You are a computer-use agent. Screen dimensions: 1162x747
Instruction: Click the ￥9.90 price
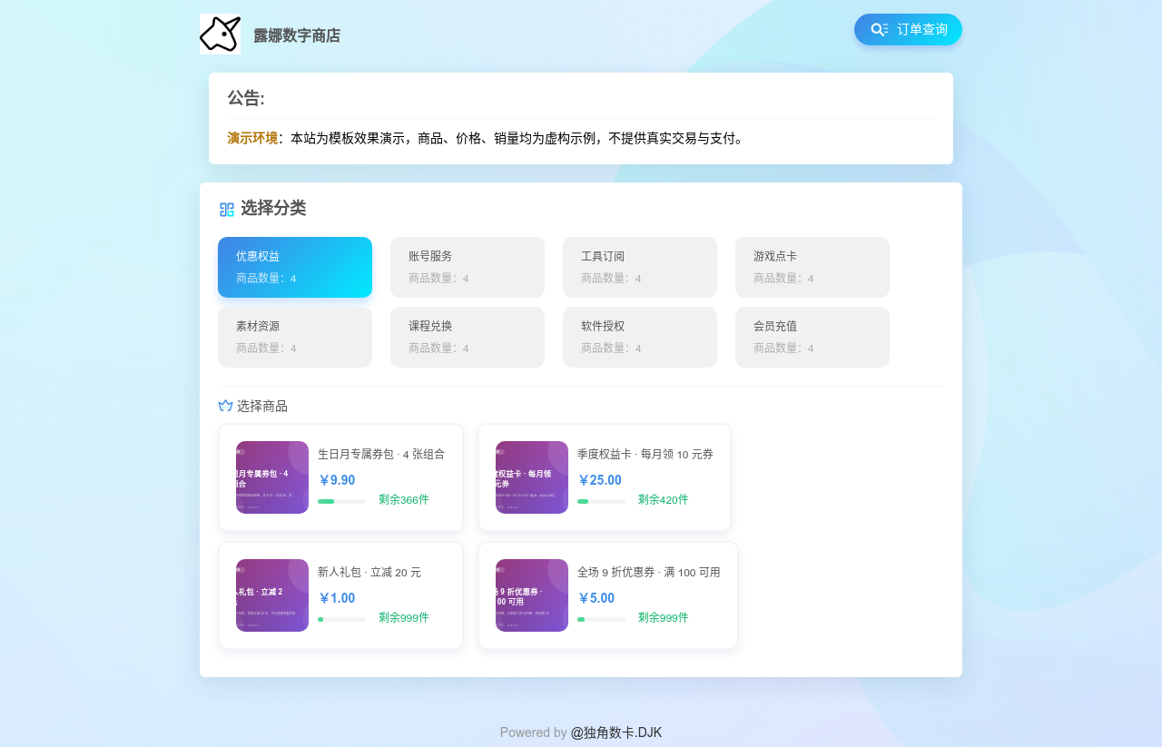pyautogui.click(x=336, y=480)
